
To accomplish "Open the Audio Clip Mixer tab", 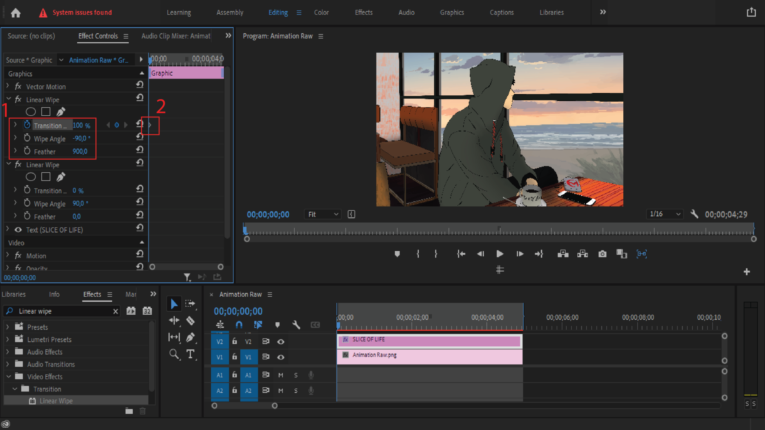I will point(176,36).
